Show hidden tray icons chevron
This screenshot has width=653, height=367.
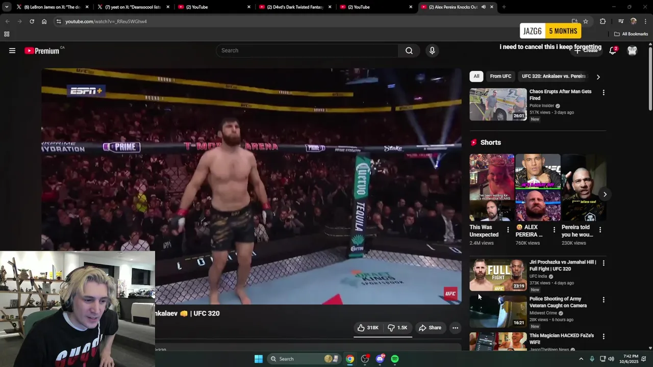(x=581, y=359)
